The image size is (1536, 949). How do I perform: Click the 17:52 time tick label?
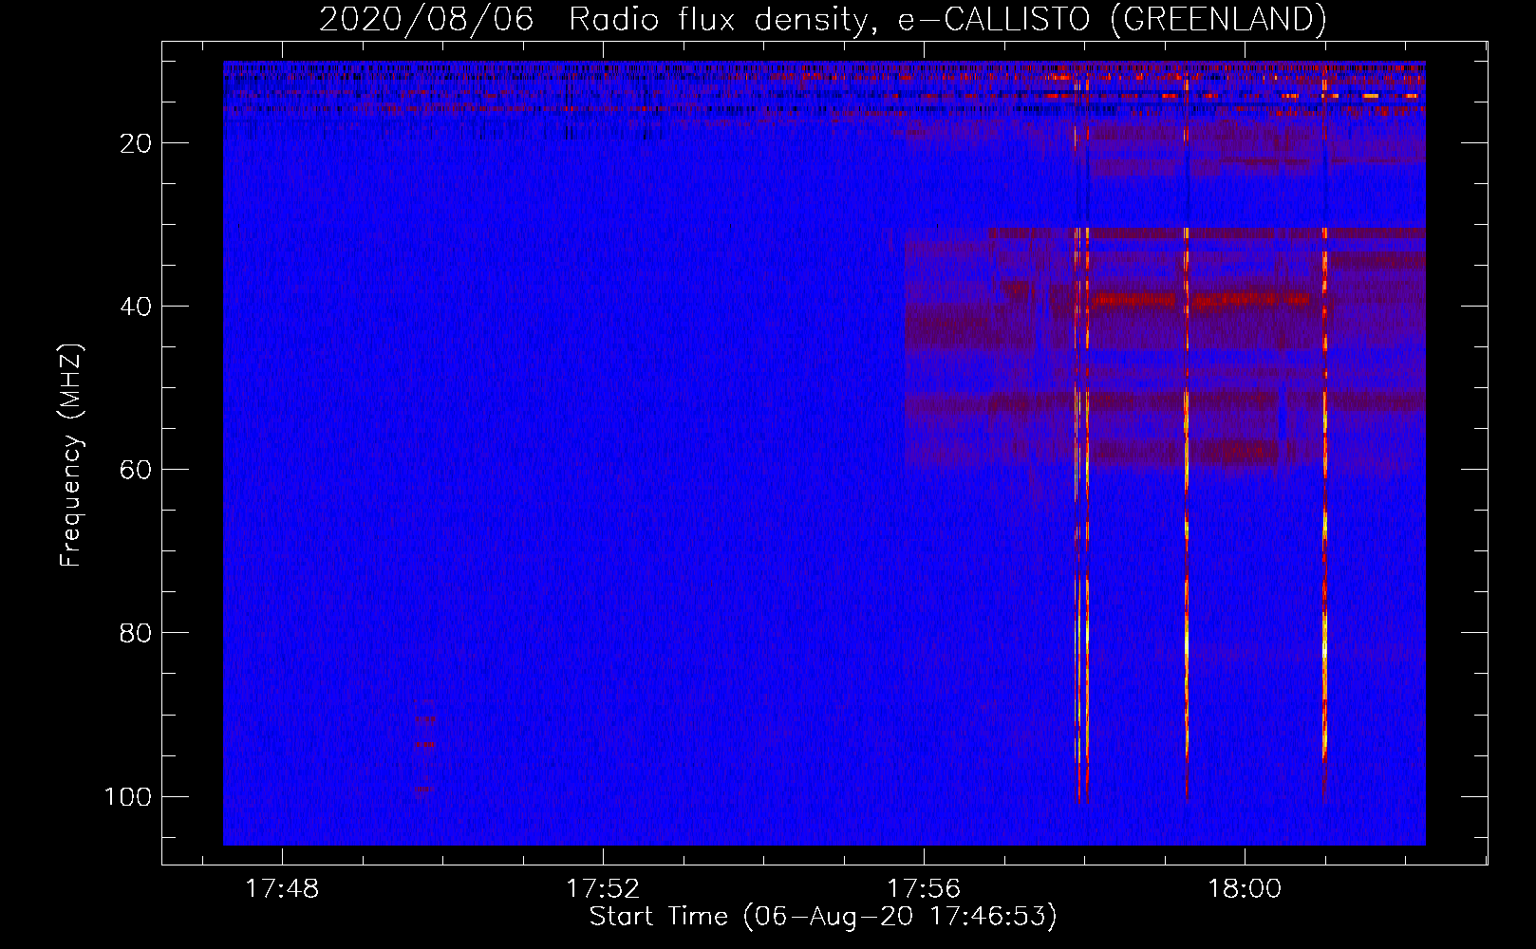pos(603,889)
